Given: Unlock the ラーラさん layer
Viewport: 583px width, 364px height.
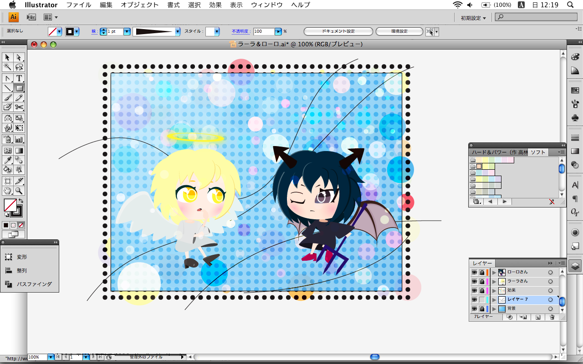Looking at the screenshot, I should (x=482, y=281).
